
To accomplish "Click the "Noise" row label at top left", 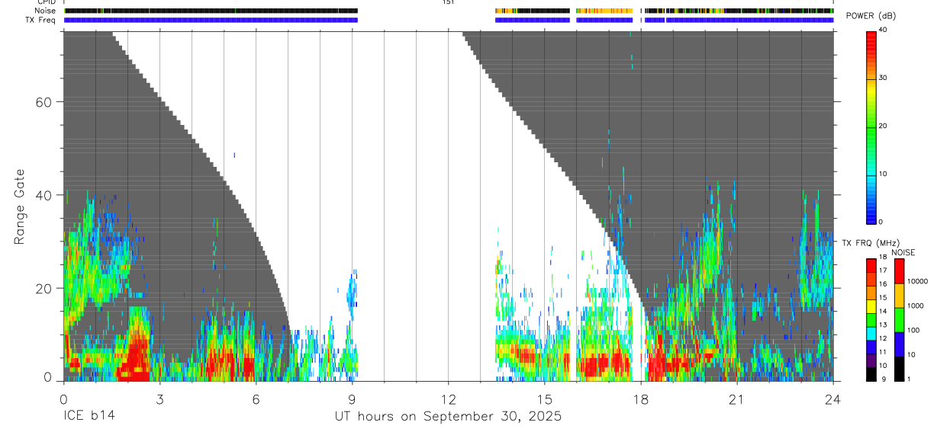I will coord(46,11).
